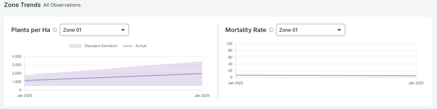The width and height of the screenshot is (437, 109).
Task: Click chevron arrow in Mortality Rate selector
Action: coord(339,30)
